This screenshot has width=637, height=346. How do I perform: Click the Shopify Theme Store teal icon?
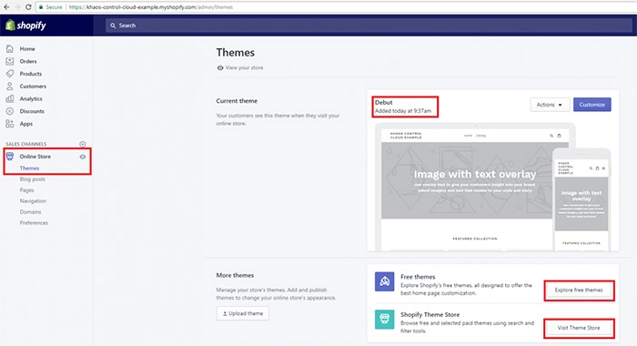[x=384, y=320]
